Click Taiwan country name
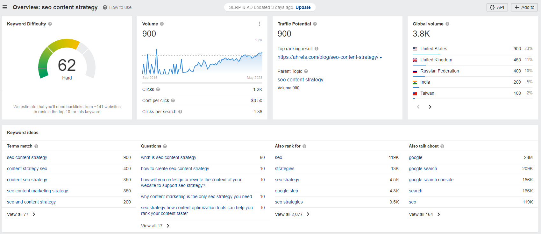 [x=427, y=93]
